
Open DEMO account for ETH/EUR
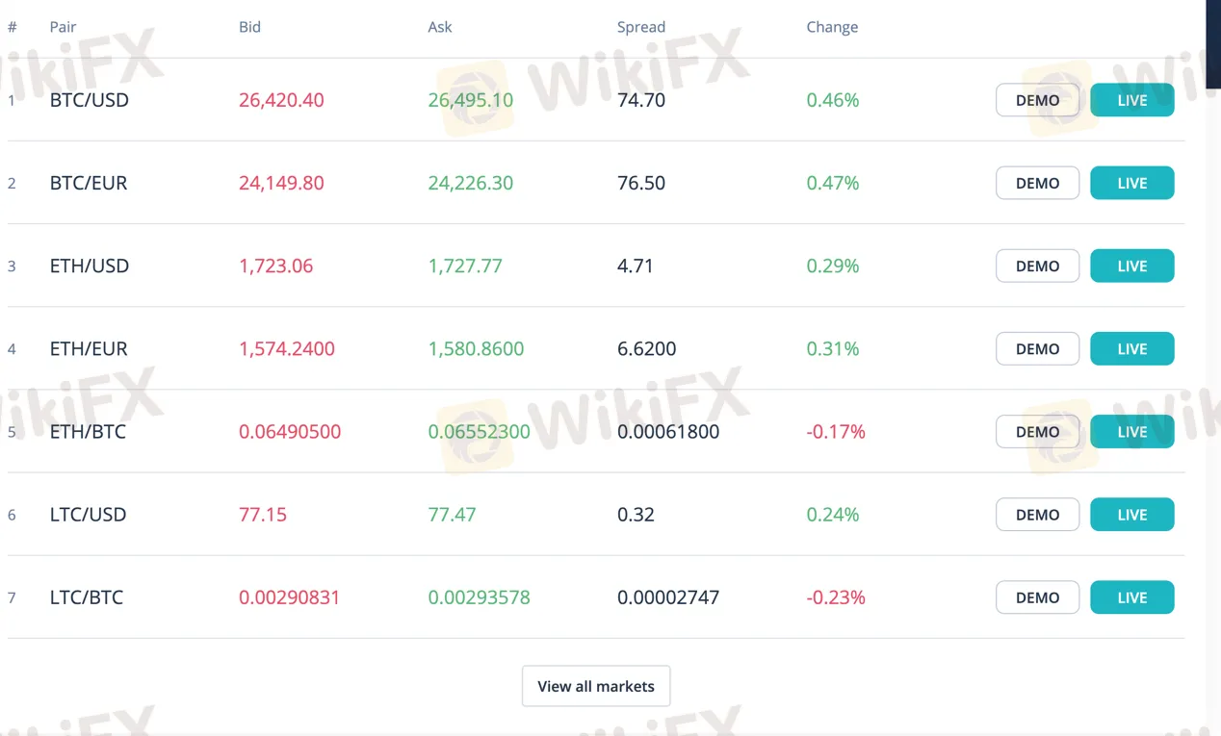[x=1037, y=348]
